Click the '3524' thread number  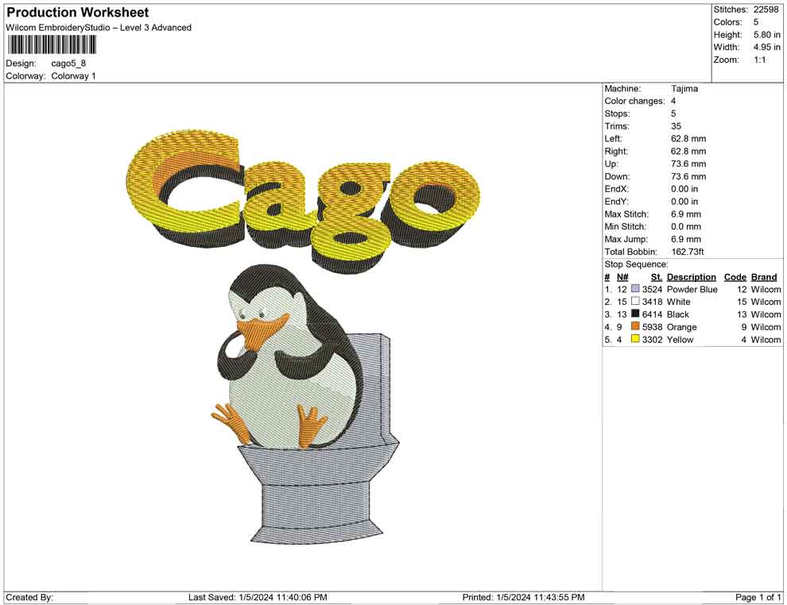point(652,289)
